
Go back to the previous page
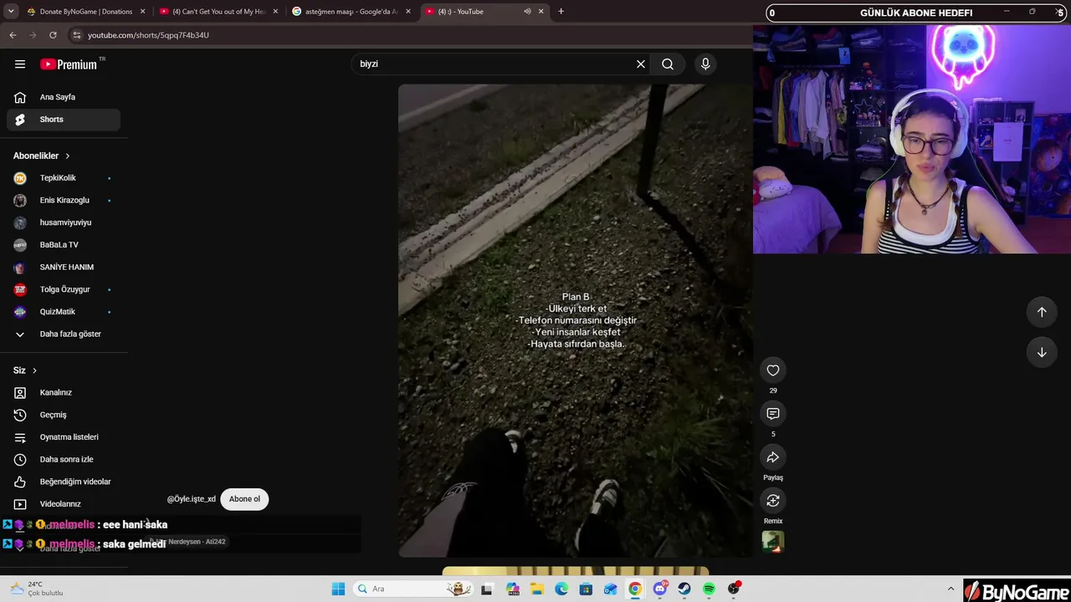13,35
